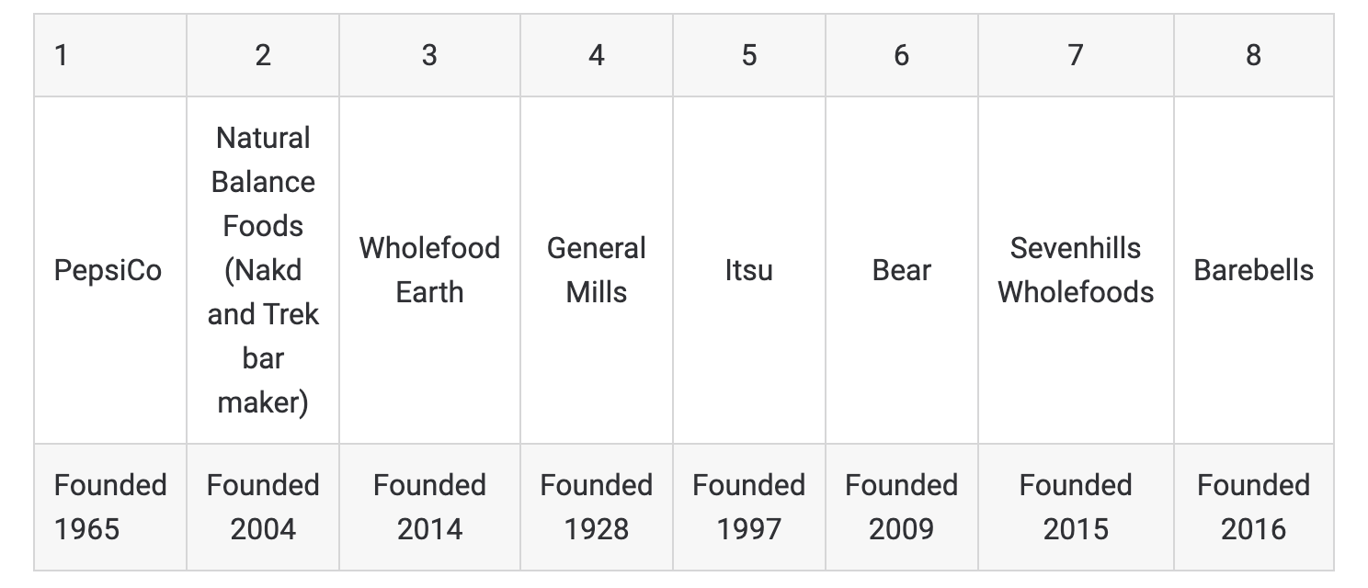This screenshot has height=588, width=1368.
Task: Select the Founded 2004 cell
Action: [263, 507]
